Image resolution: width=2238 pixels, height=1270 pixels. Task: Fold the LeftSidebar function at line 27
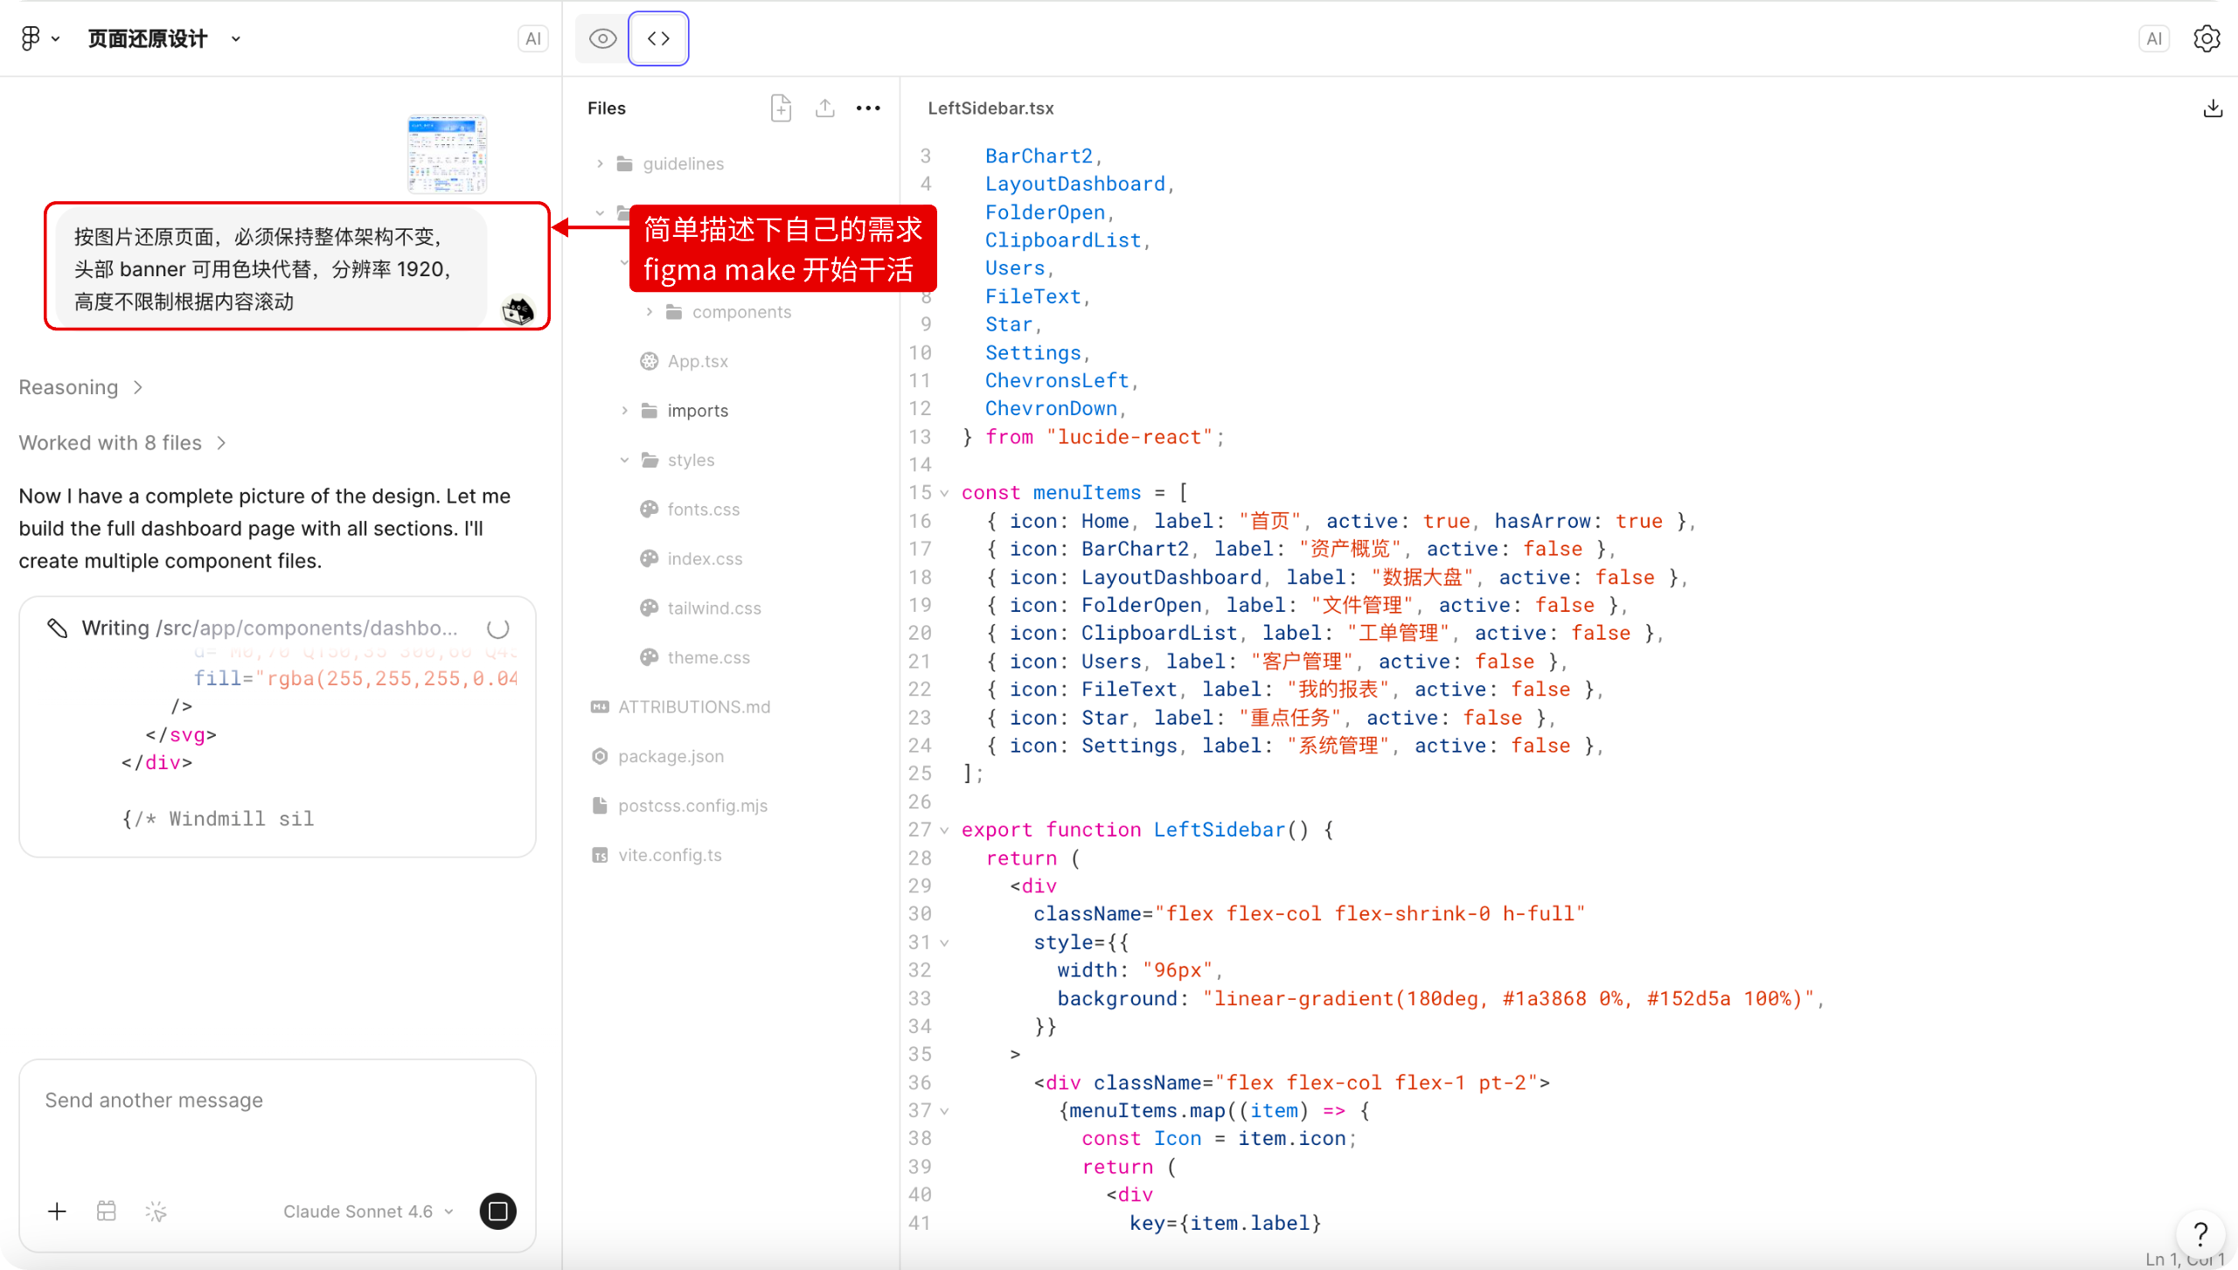944,830
